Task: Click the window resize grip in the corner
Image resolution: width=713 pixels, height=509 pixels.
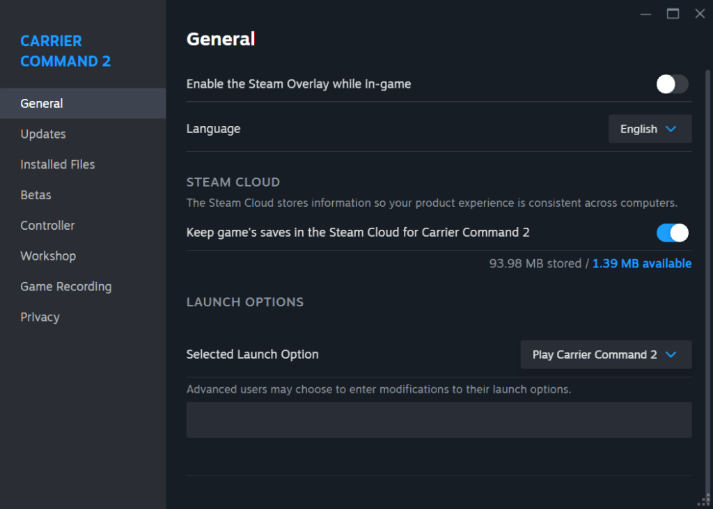Action: point(705,501)
